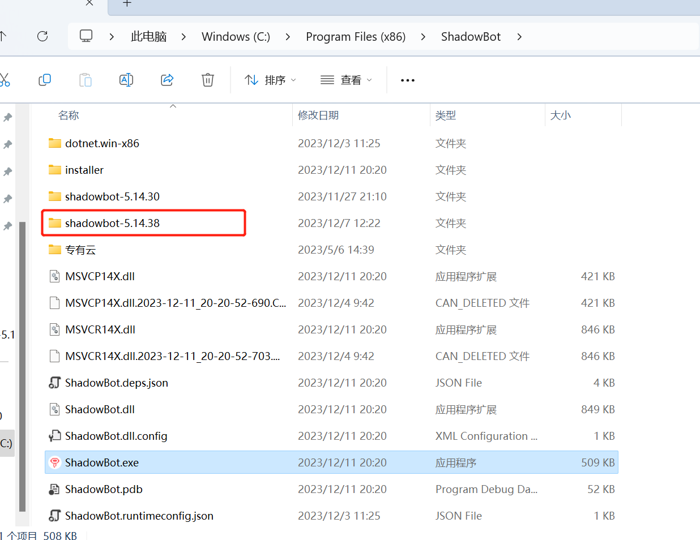Viewport: 700px width, 540px height.
Task: Click the navigation pane vertical scrollbar
Action: pyautogui.click(x=22, y=366)
